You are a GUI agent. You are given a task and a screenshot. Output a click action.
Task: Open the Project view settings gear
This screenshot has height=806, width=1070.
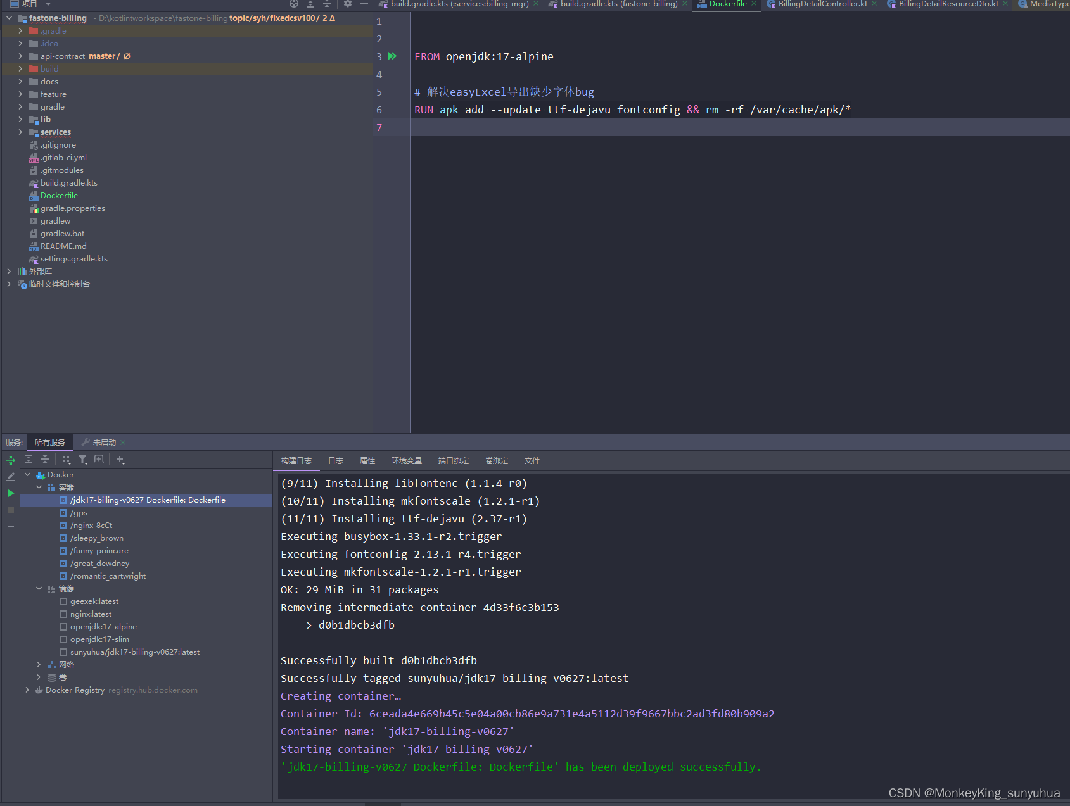point(348,4)
